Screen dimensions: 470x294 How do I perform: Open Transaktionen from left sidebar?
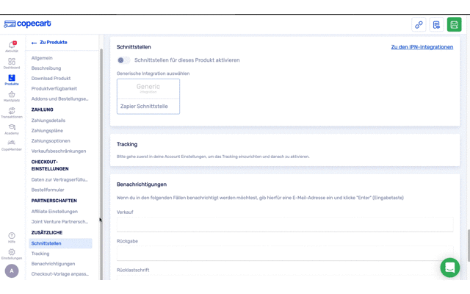[12, 112]
